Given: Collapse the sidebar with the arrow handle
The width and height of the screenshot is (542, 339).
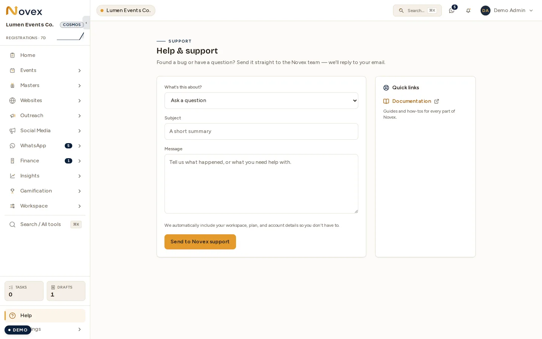Looking at the screenshot, I should pyautogui.click(x=86, y=23).
